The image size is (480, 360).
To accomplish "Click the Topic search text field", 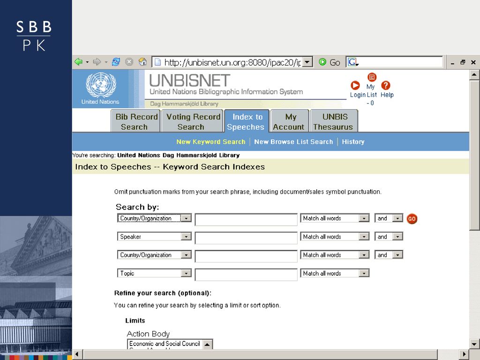I will point(246,275).
